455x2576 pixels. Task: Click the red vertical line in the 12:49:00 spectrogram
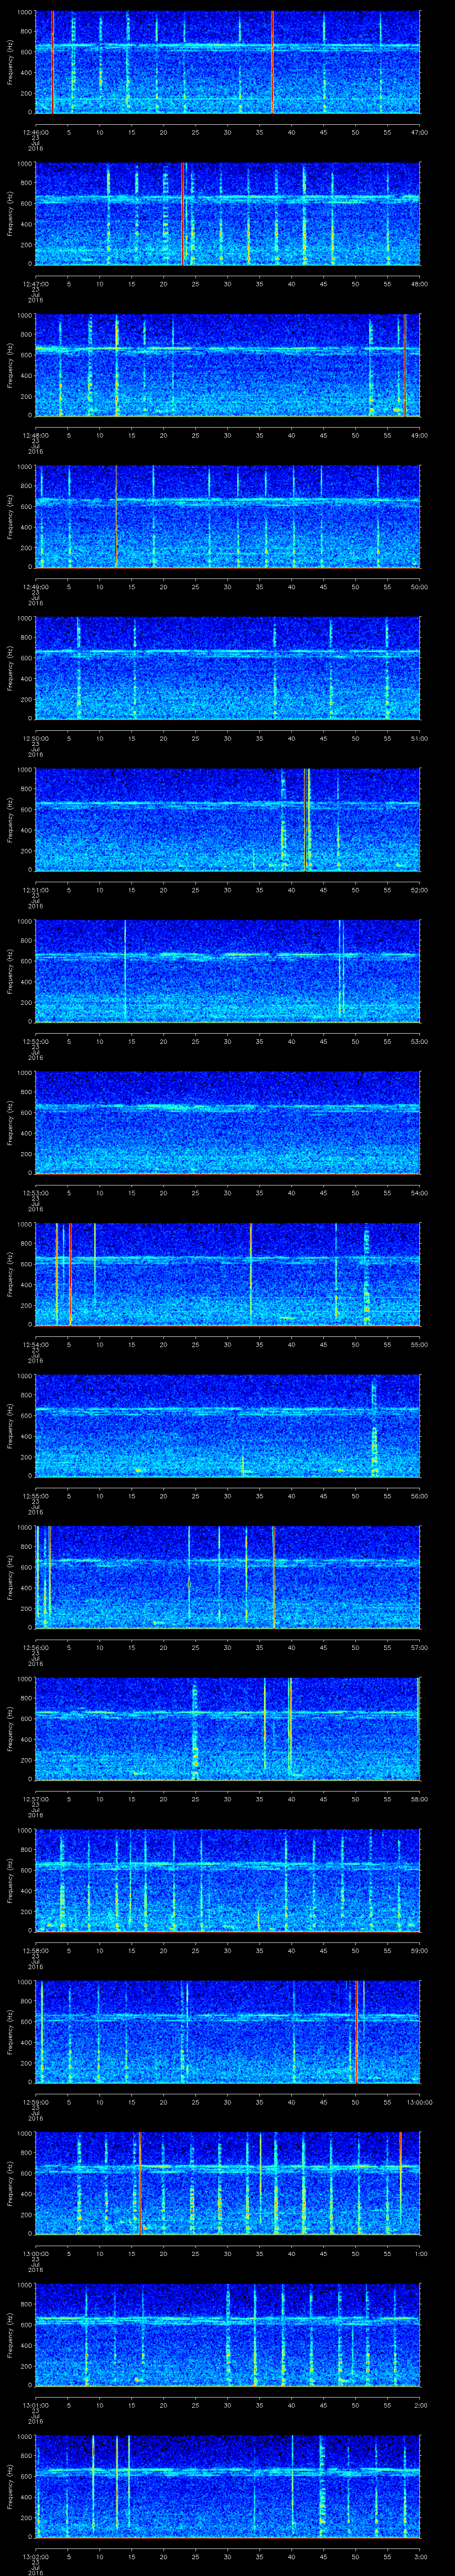pyautogui.click(x=116, y=517)
